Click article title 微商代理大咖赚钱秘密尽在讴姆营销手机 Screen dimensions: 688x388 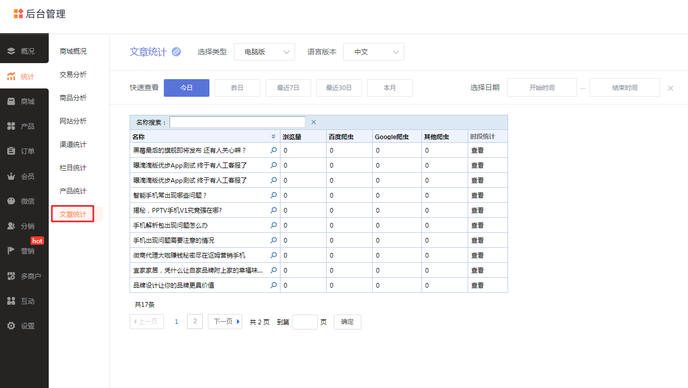(189, 256)
